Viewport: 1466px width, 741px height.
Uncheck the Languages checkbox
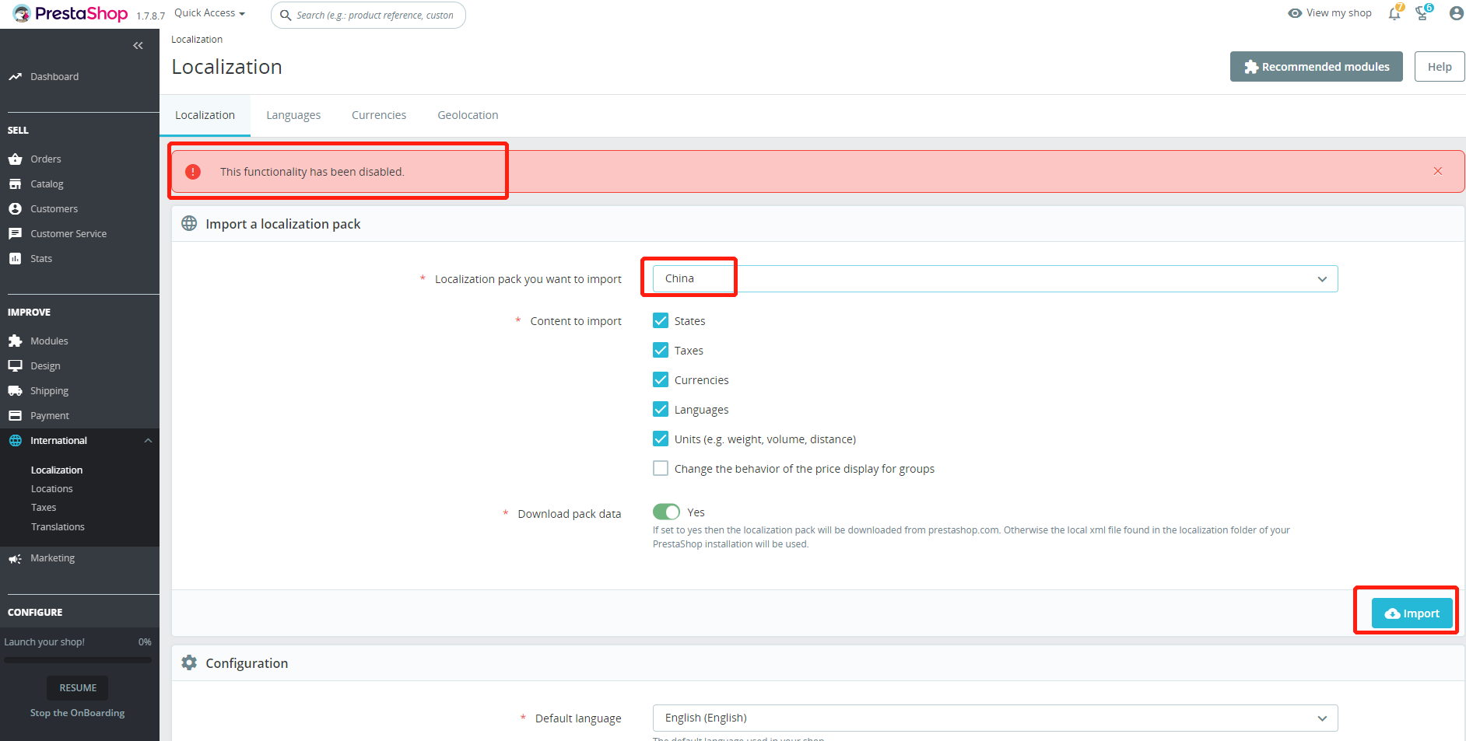[x=661, y=409]
